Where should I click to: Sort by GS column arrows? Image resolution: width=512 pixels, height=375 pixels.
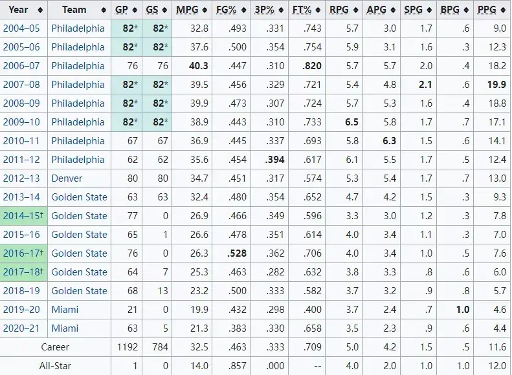click(164, 10)
